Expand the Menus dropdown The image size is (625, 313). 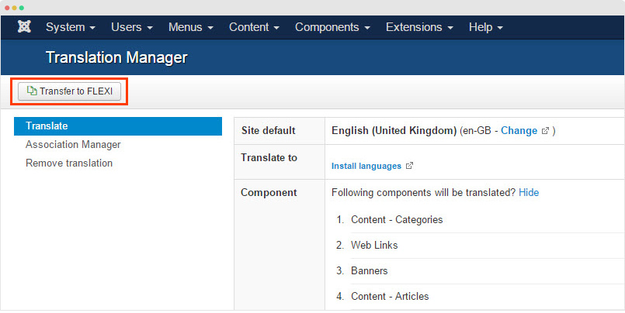point(190,27)
